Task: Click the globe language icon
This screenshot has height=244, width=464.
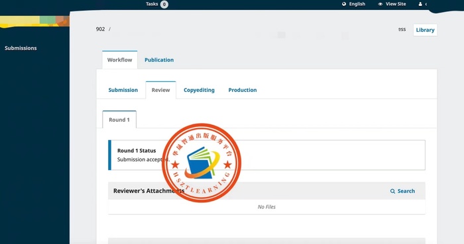Action: (x=344, y=4)
